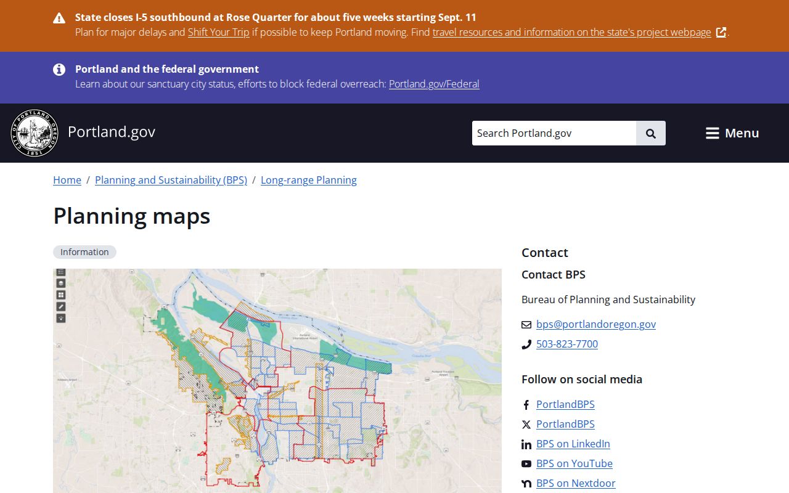Select the I-5 southbound closure headline
Viewport: 789px width, 493px height.
[x=276, y=17]
